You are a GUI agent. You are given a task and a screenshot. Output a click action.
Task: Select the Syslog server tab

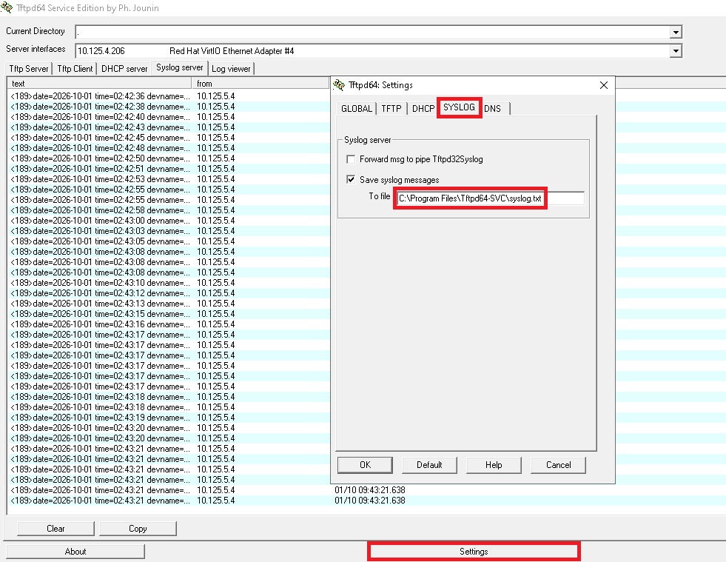tap(180, 67)
